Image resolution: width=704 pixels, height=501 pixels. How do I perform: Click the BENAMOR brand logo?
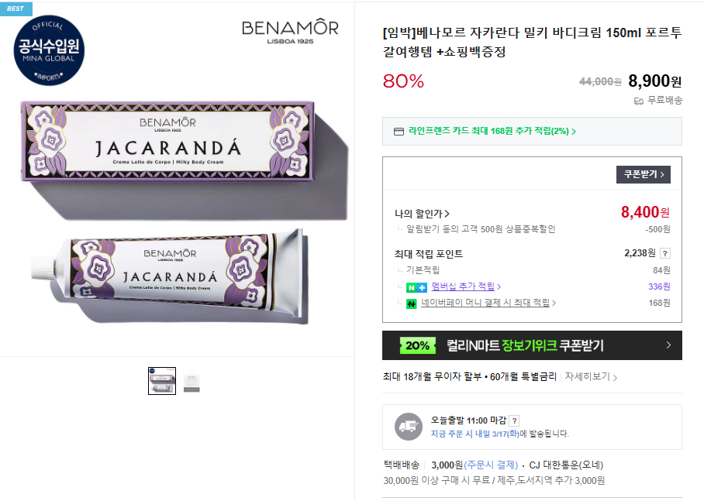[291, 31]
